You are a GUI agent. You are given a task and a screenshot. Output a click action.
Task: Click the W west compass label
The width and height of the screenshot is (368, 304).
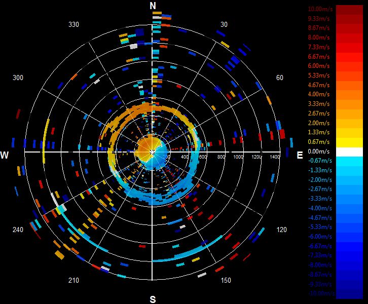5,155
